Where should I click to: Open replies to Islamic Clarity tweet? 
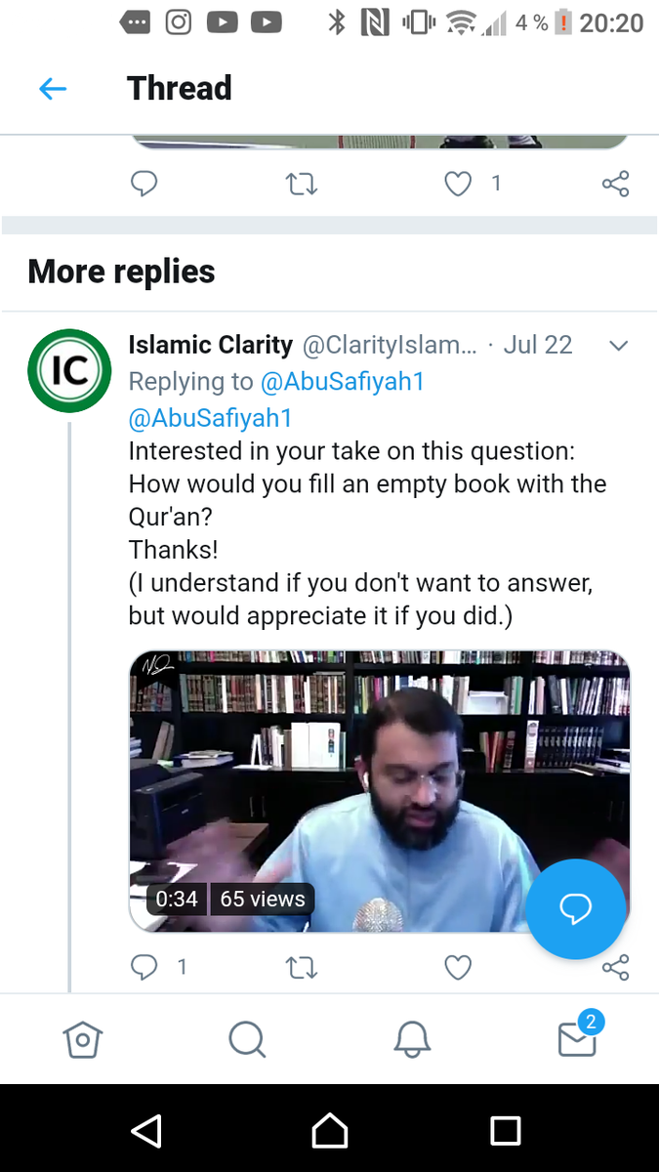point(144,967)
